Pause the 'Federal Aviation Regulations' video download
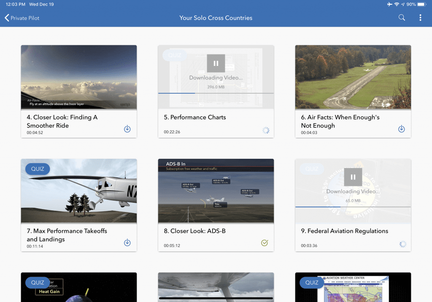This screenshot has height=302, width=432. point(353,177)
